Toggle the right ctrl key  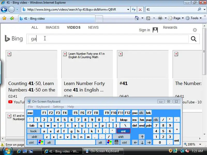click(124, 143)
